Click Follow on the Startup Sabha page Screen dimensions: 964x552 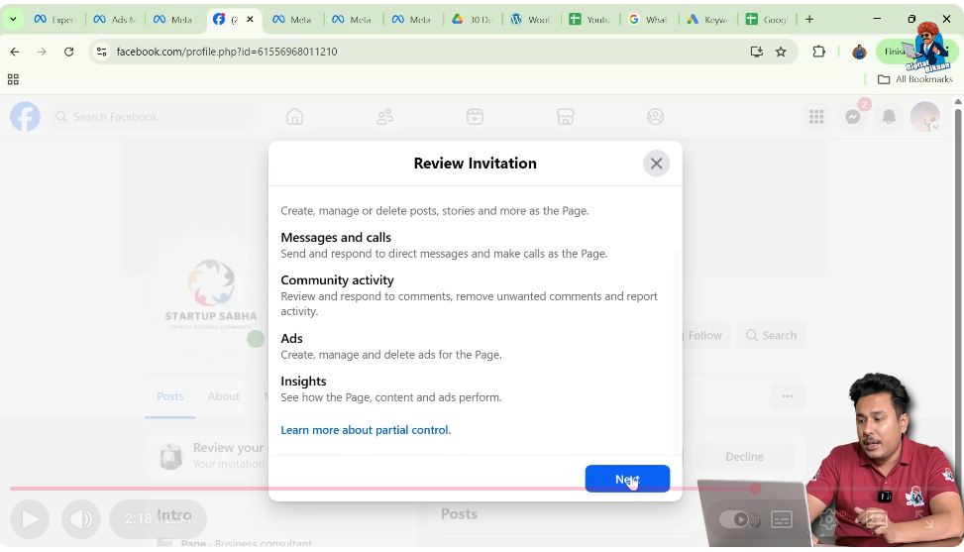703,335
